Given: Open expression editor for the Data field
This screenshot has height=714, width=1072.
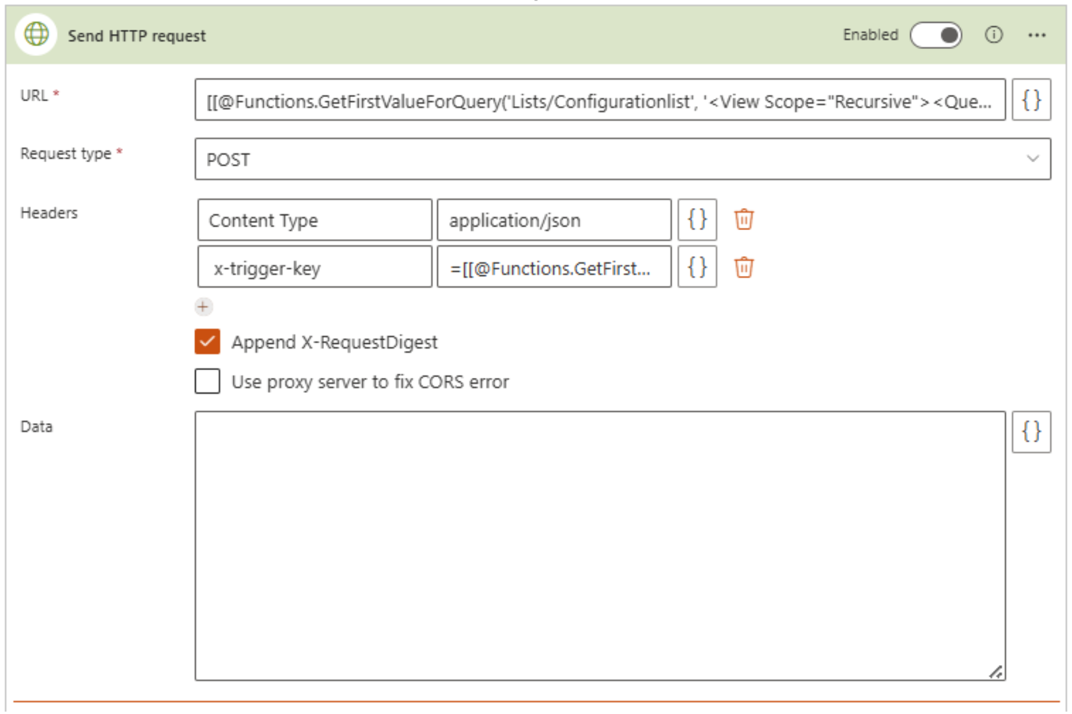Looking at the screenshot, I should point(1031,432).
